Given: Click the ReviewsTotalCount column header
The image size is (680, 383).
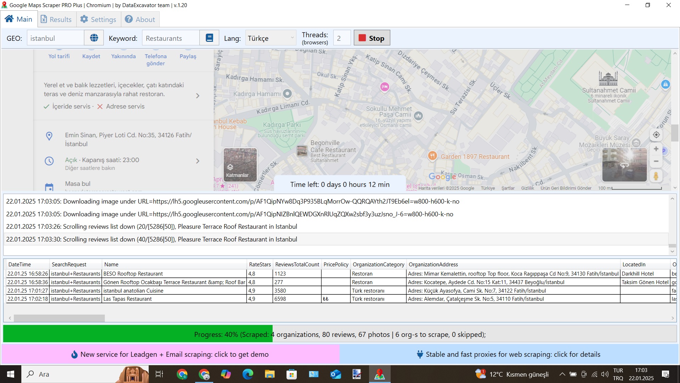Looking at the screenshot, I should 297,265.
